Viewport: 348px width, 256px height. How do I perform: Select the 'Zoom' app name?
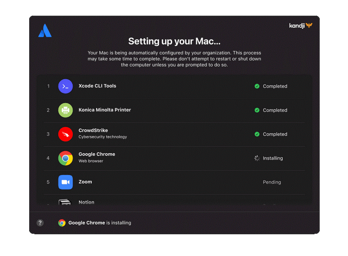[85, 182]
